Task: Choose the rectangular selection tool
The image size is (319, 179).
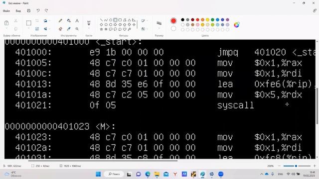Action: [x=29, y=23]
